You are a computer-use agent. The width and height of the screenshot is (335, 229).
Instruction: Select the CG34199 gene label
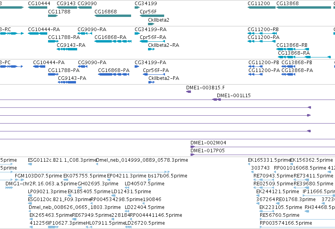click(146, 4)
